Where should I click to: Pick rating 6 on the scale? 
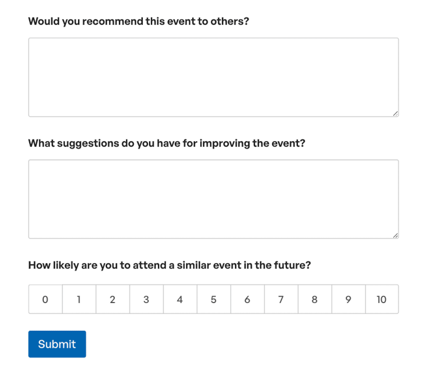point(247,299)
